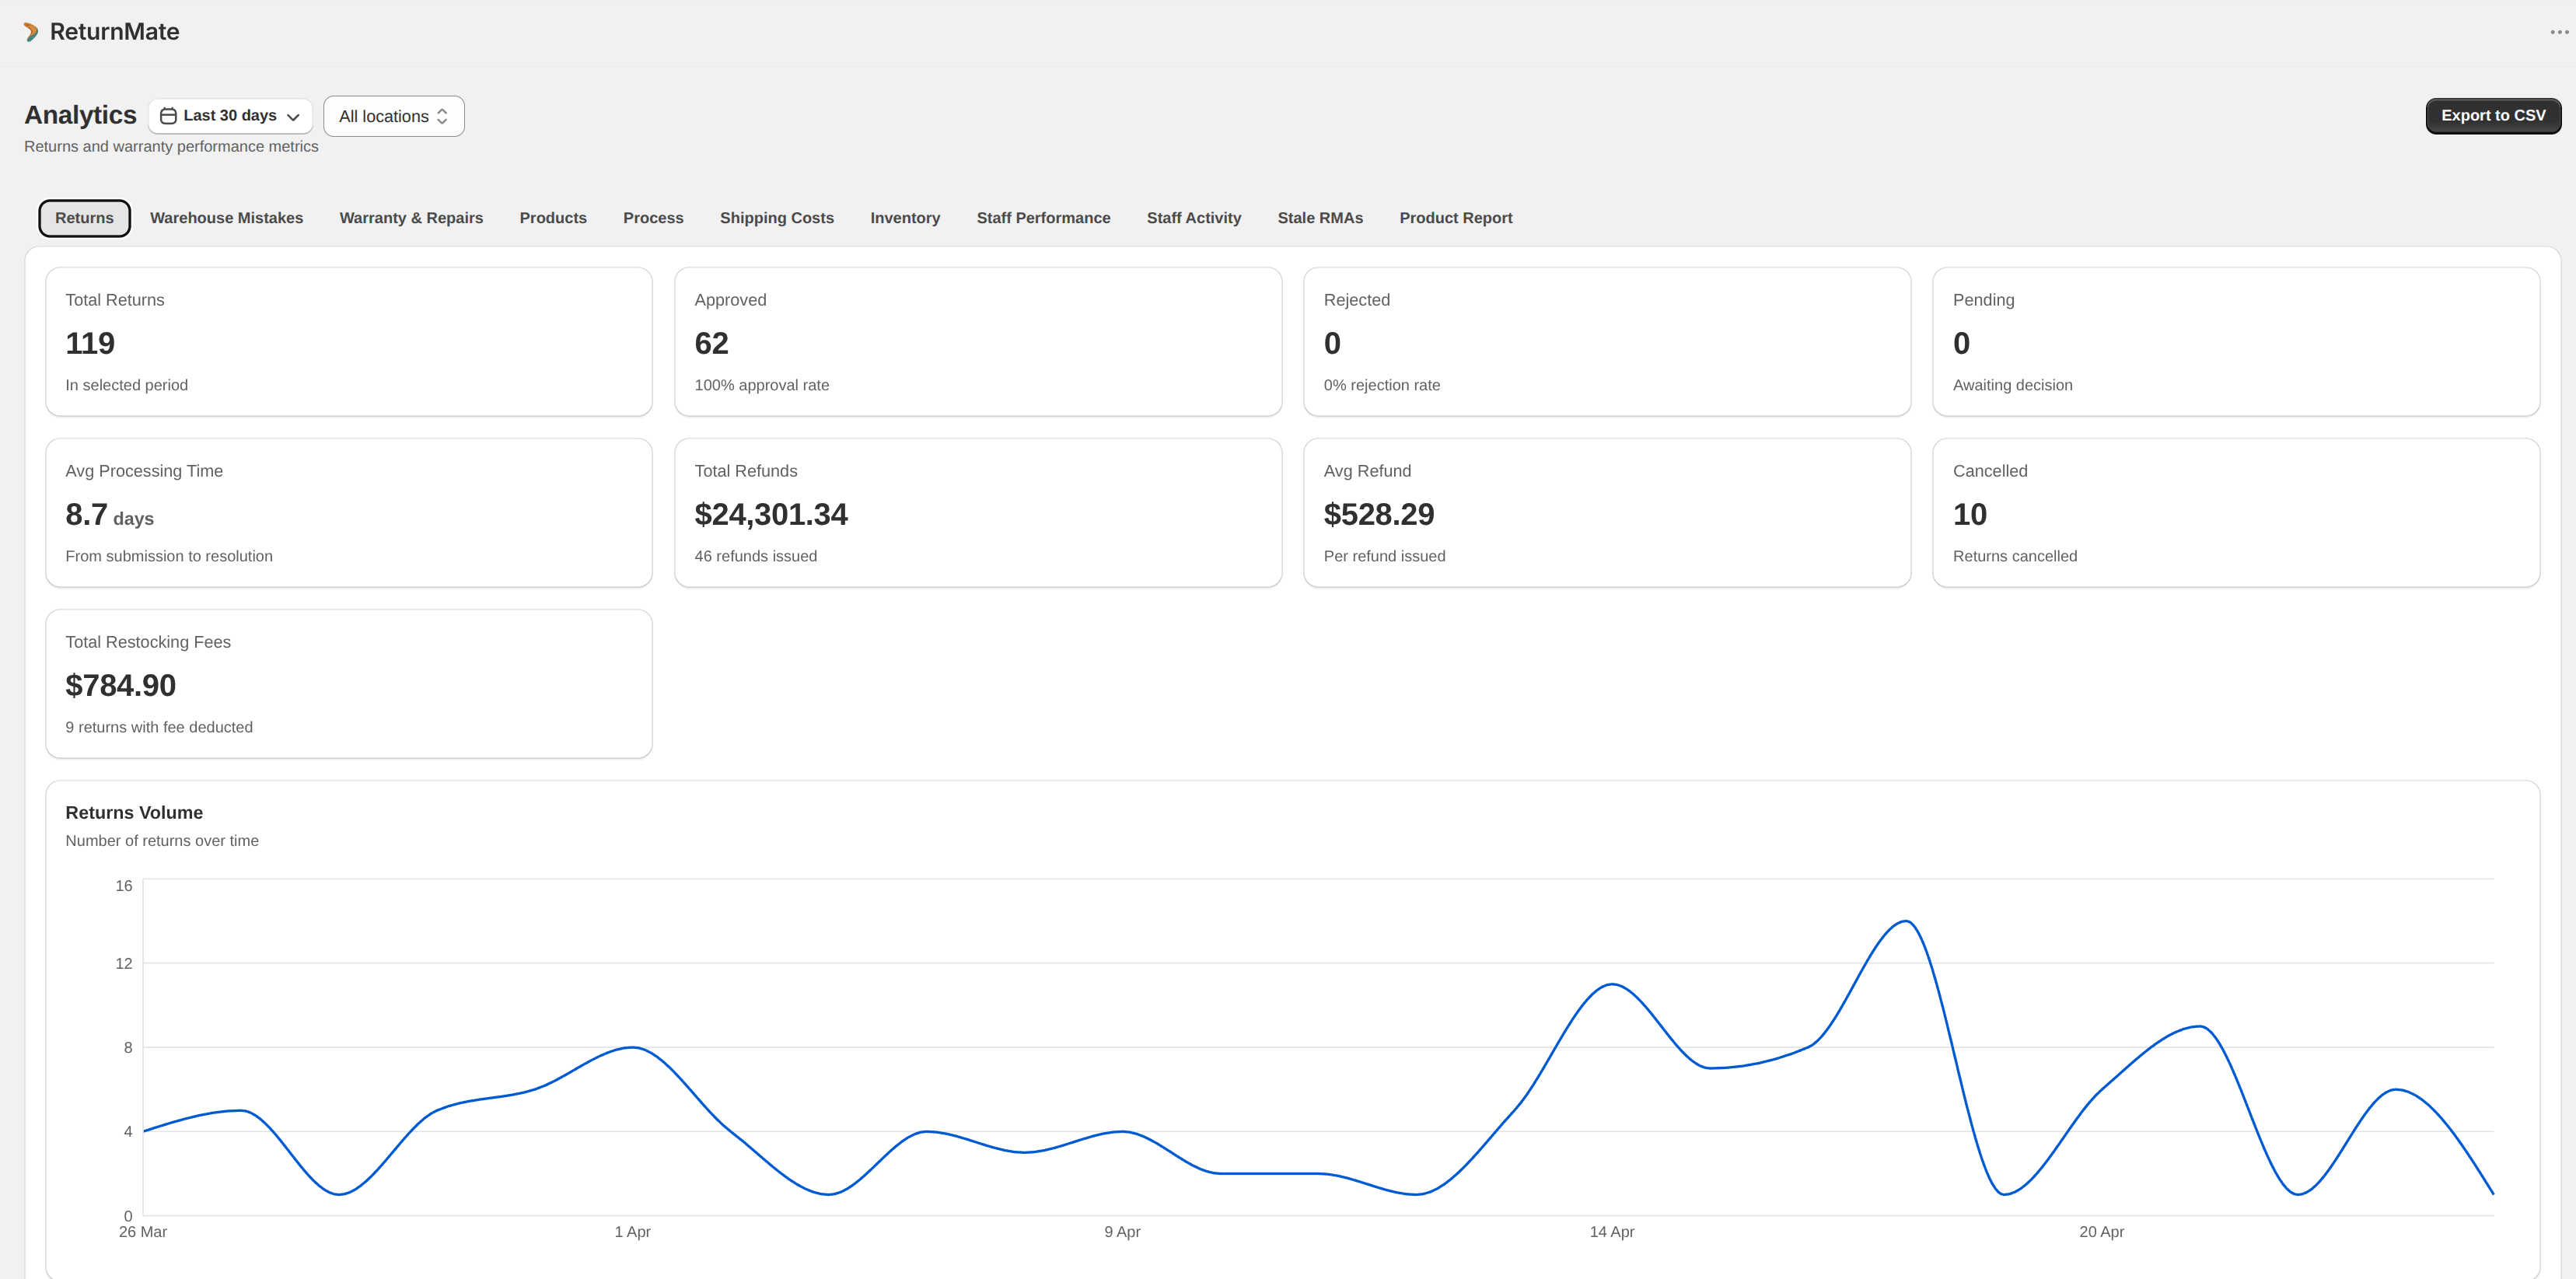Click the Total Restocking Fees value $784.90
This screenshot has width=2576, height=1279.
[121, 685]
